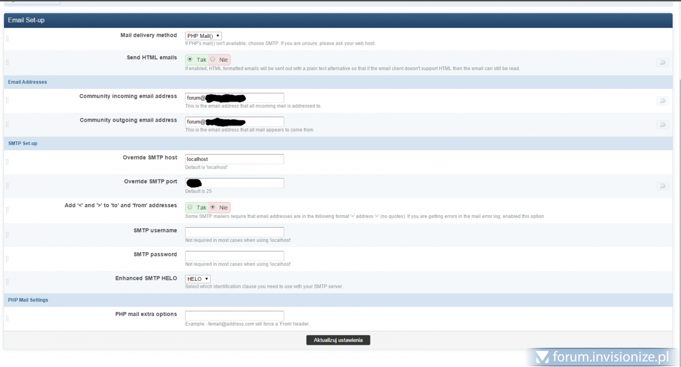Open the Enhanced SMTP HELO dropdown
The width and height of the screenshot is (681, 367).
tap(197, 279)
